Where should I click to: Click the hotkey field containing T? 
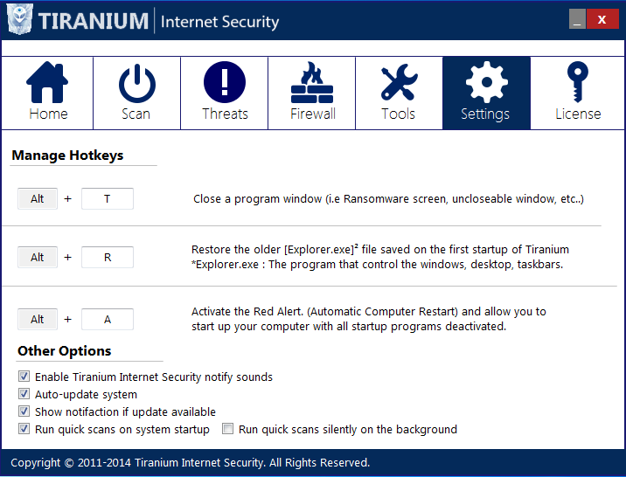click(108, 199)
